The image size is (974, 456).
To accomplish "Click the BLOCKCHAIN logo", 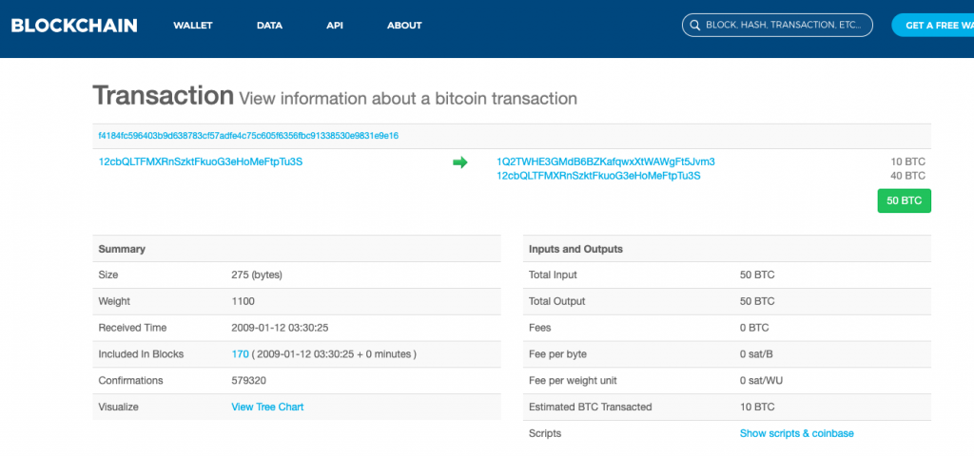I will (x=74, y=26).
